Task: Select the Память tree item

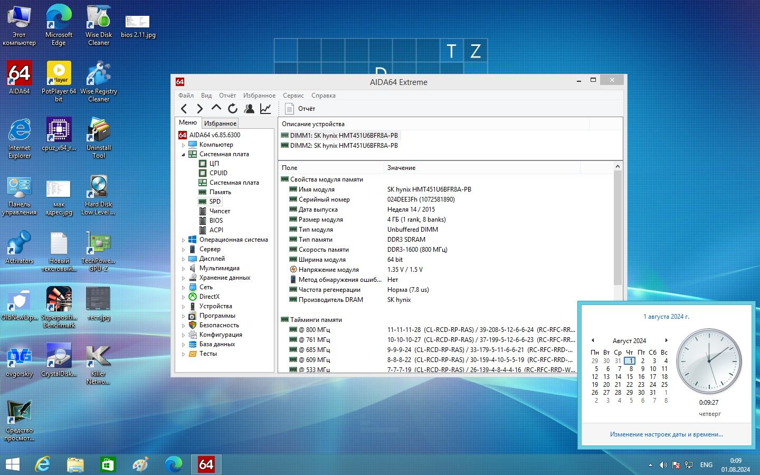Action: [220, 192]
